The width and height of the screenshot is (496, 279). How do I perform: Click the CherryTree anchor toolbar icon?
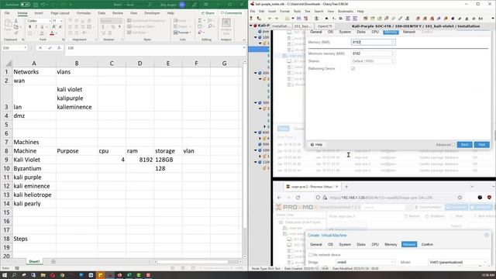408,19
